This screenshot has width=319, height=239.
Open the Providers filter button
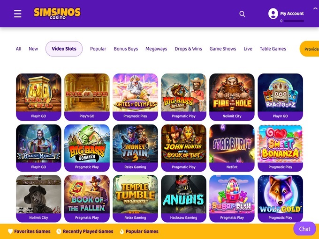tap(310, 49)
